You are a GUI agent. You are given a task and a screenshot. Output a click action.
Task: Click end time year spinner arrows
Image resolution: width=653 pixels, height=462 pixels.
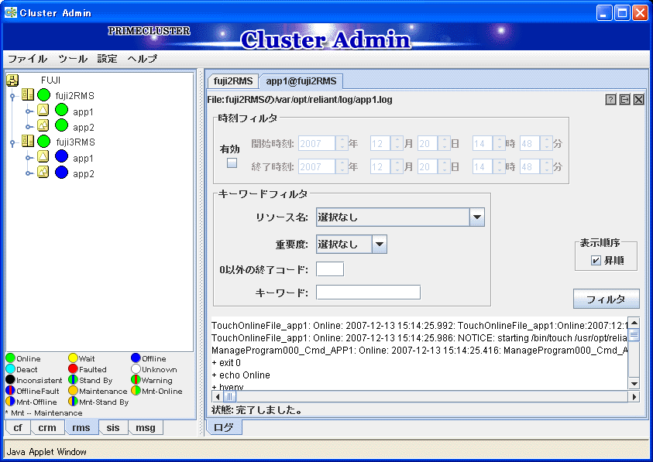[x=342, y=167]
